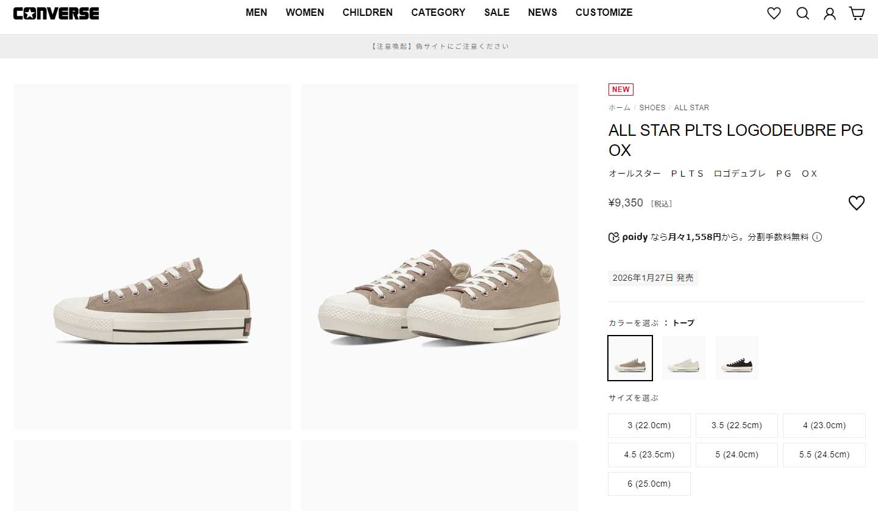
Task: Click the ALL STAR breadcrumb link
Action: click(691, 107)
